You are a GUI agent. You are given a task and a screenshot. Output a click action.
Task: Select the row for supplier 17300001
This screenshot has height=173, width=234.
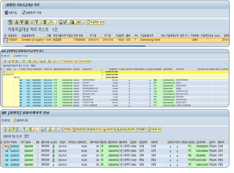tap(5, 40)
